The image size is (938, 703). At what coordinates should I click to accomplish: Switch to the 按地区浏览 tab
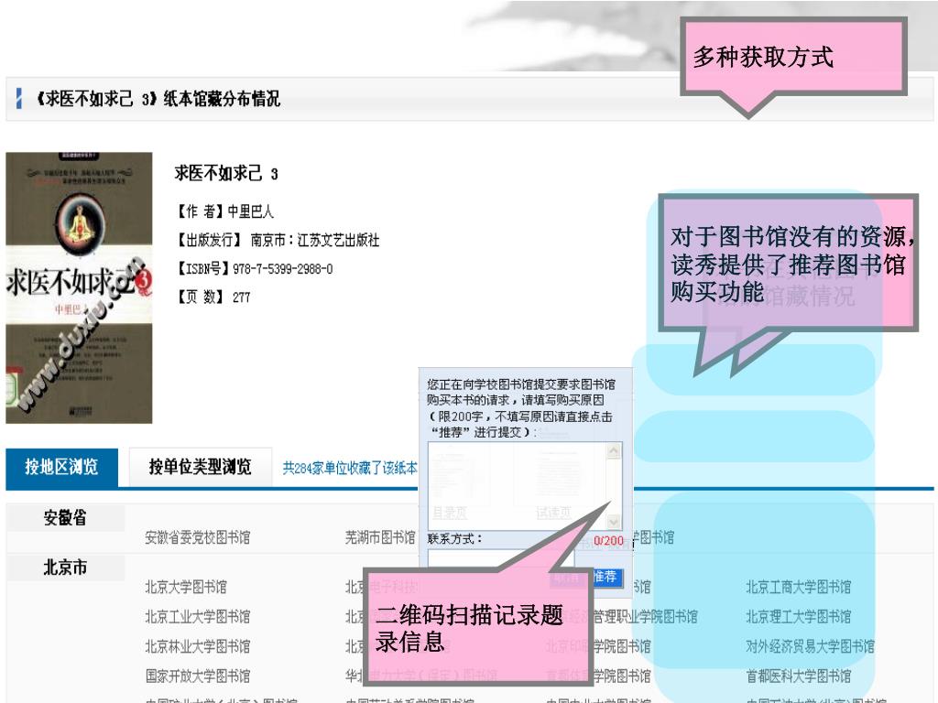(61, 467)
